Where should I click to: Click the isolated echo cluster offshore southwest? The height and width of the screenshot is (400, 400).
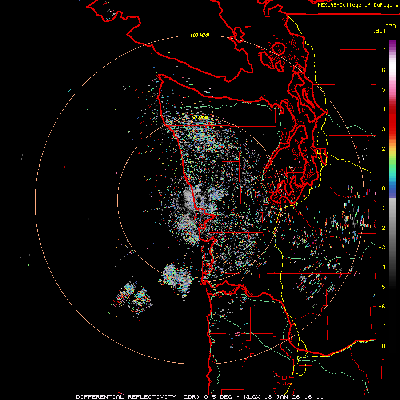pyautogui.click(x=132, y=299)
